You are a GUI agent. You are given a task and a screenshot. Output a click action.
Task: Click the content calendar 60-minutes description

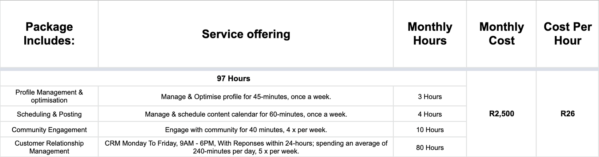tap(246, 114)
